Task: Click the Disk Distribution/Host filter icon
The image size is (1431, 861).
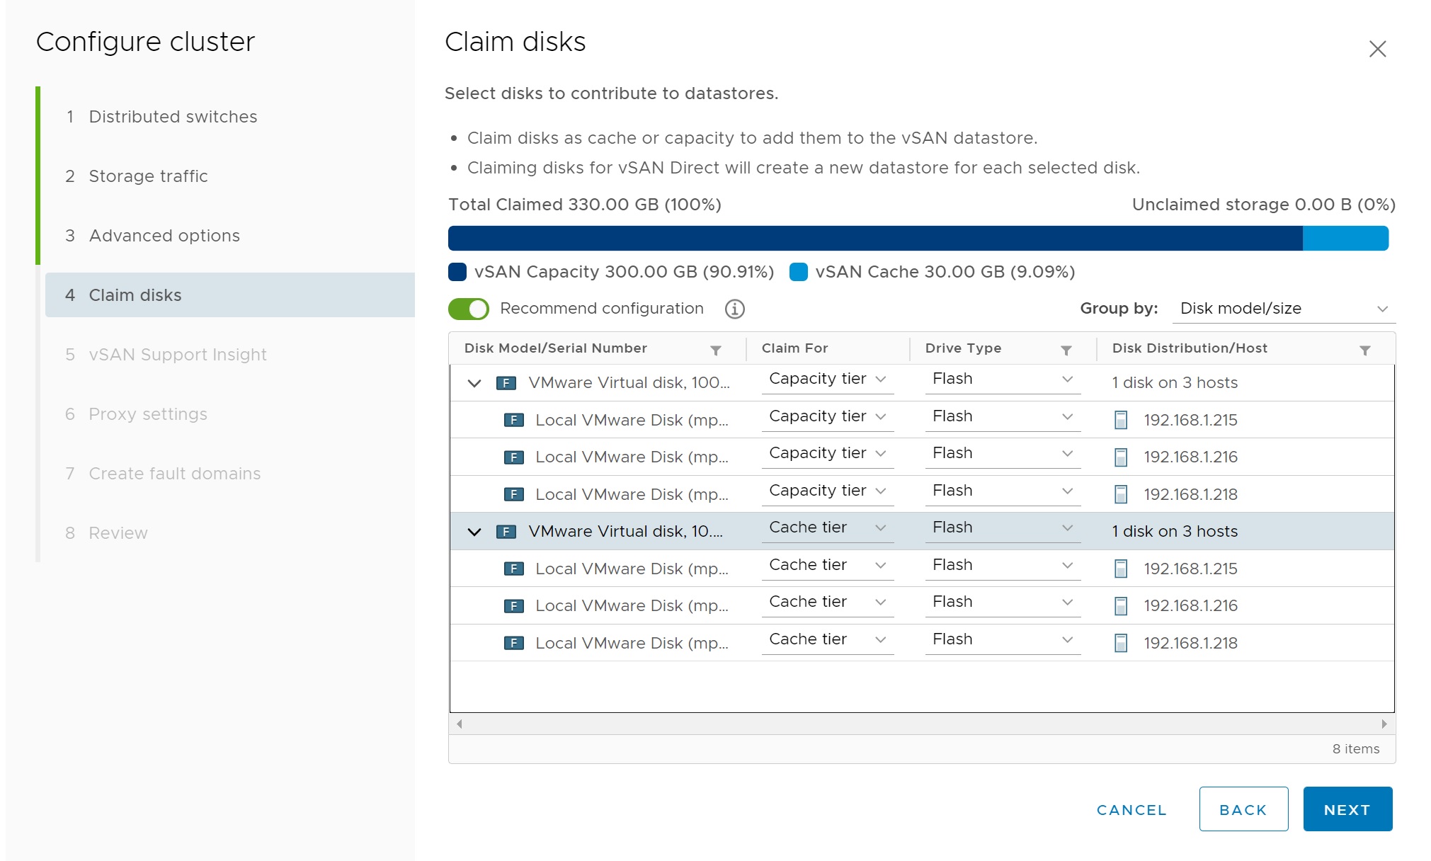Action: click(1364, 350)
